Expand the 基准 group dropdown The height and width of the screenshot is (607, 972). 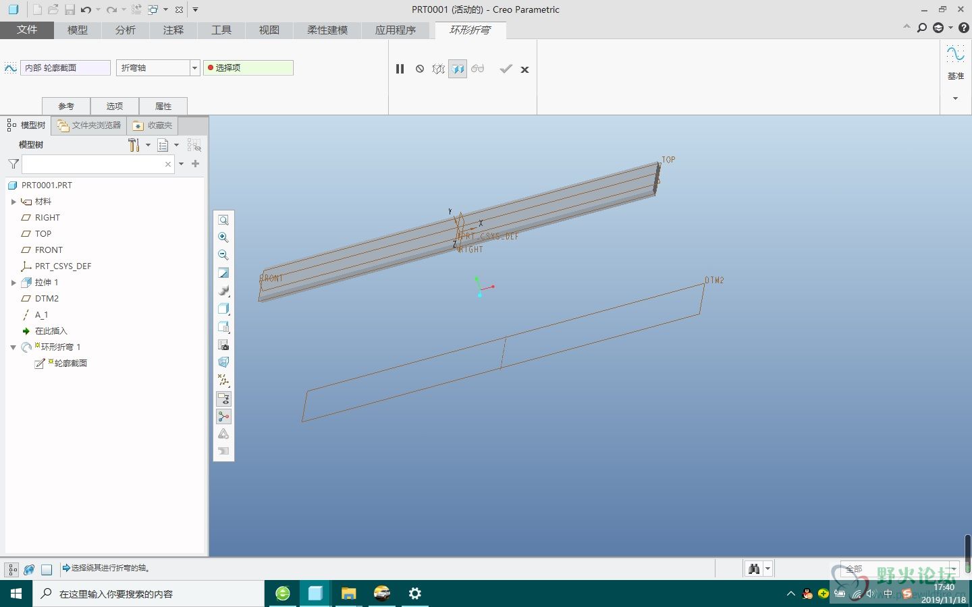(955, 98)
